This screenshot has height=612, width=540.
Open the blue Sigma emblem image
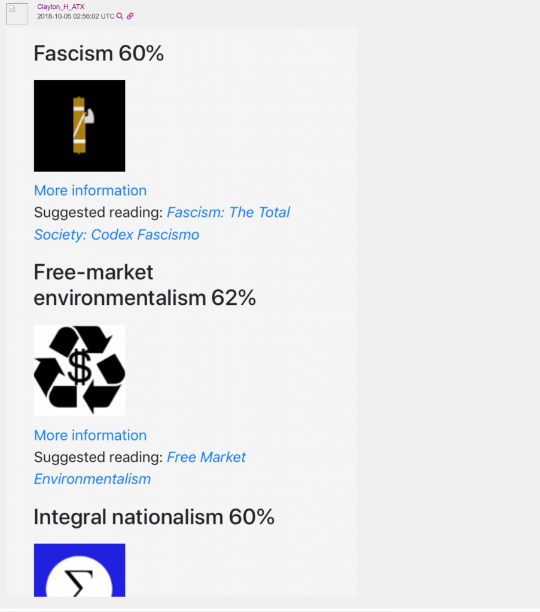80,570
